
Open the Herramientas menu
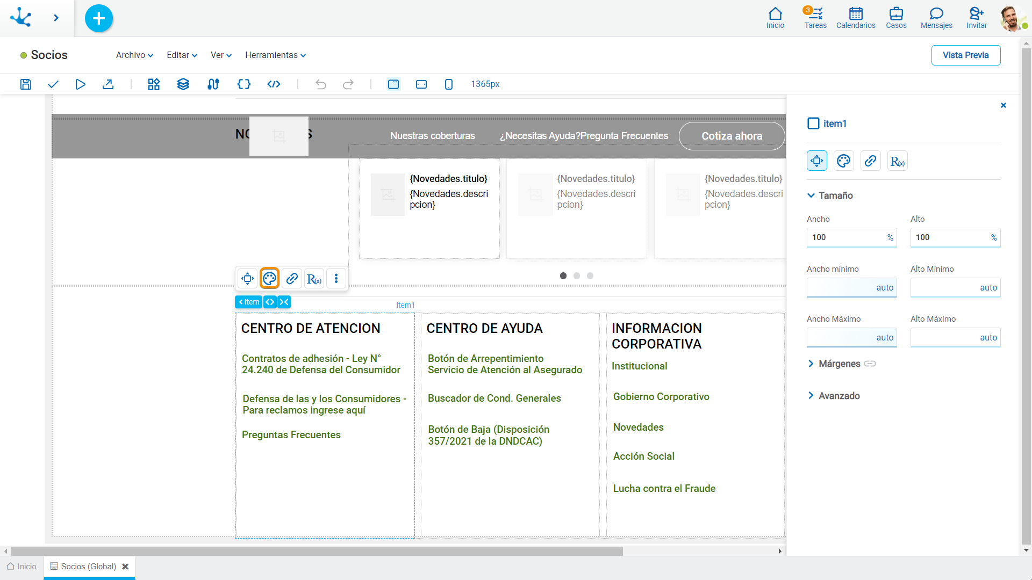coord(273,55)
